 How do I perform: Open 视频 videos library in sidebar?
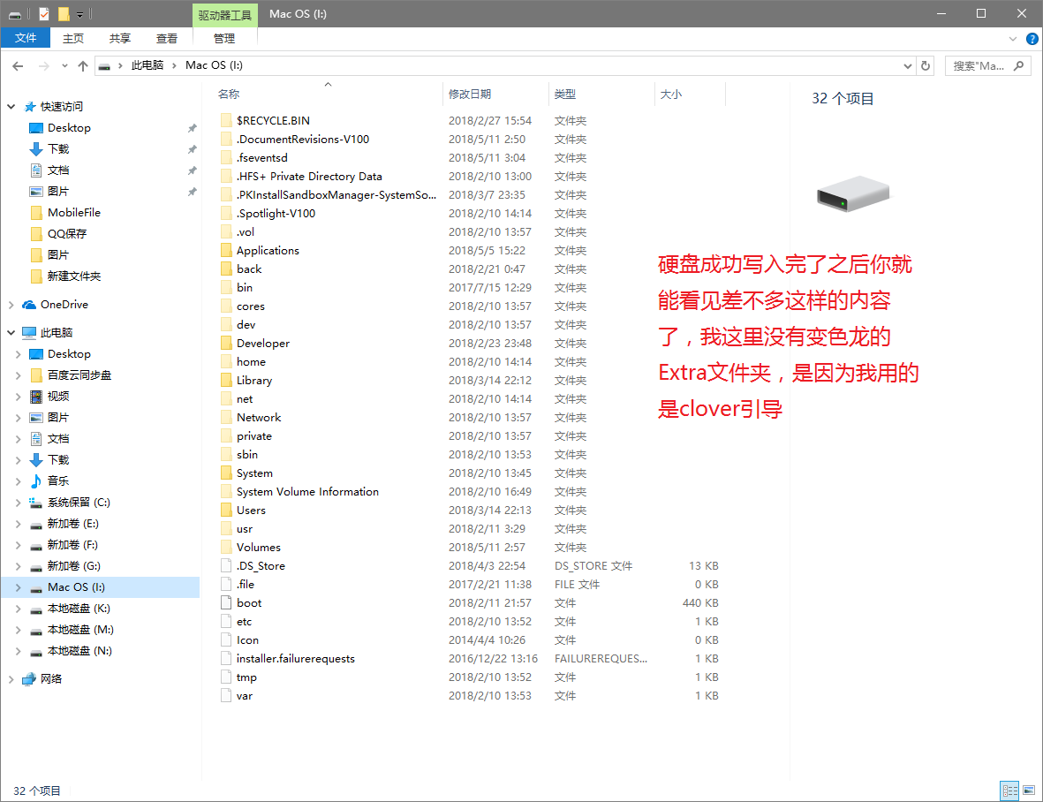pos(58,397)
